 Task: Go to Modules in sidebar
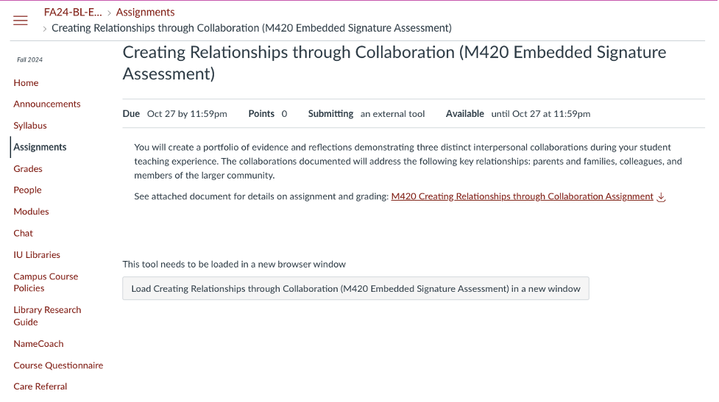31,212
